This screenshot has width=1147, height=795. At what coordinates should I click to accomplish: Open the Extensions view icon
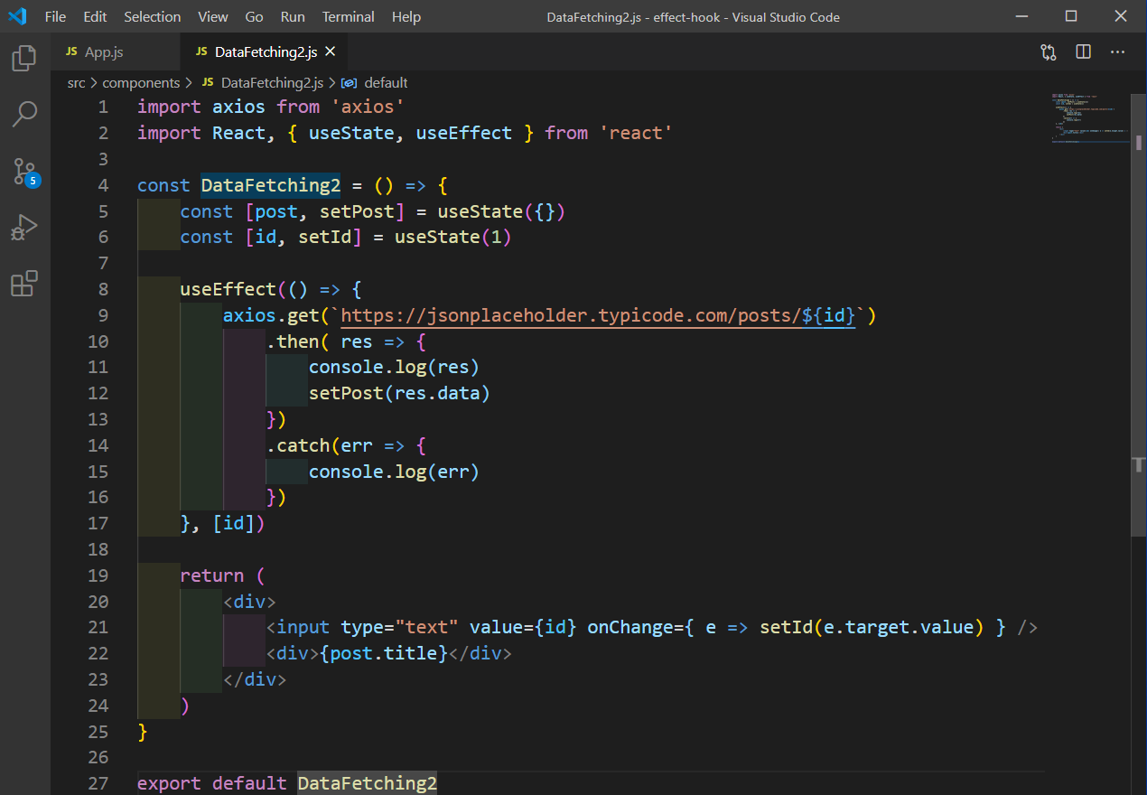[23, 283]
